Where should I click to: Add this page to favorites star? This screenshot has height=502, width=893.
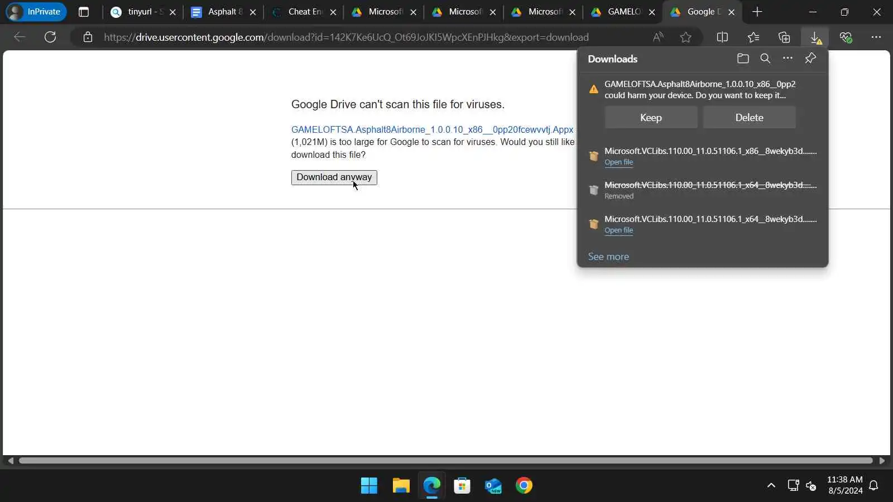[686, 37]
